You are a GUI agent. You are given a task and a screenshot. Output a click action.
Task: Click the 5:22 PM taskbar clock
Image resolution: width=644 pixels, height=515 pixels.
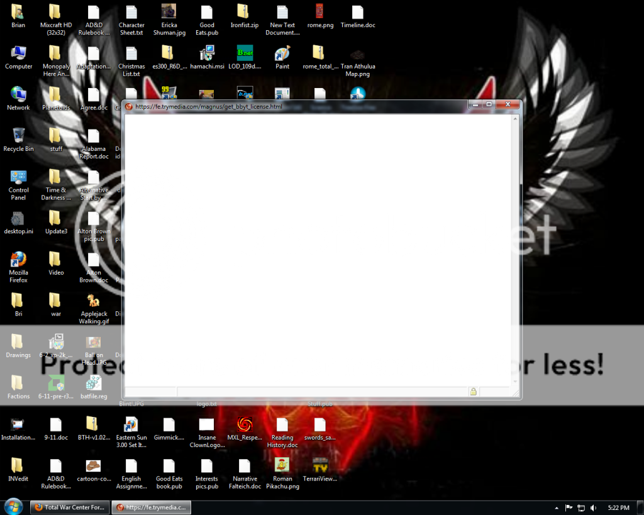point(619,507)
